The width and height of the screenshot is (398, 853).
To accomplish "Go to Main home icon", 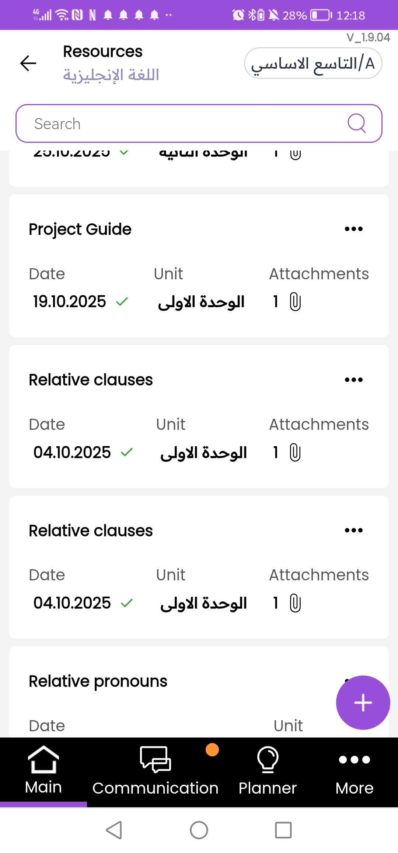I will (43, 759).
